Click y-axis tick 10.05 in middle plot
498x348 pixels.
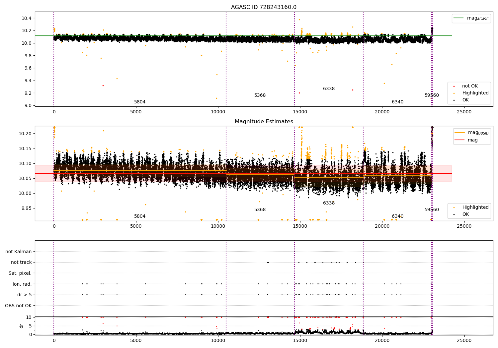coord(25,178)
